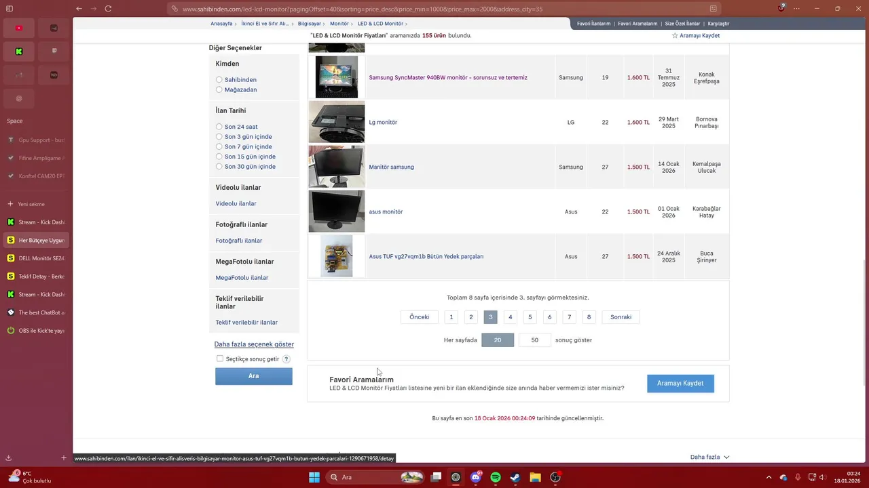Click the reader/split view icon in address bar
Image resolution: width=869 pixels, height=488 pixels.
(x=713, y=9)
